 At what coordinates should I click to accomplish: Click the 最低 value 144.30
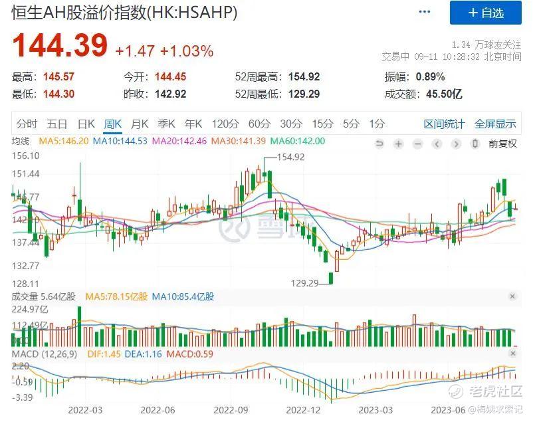point(58,94)
